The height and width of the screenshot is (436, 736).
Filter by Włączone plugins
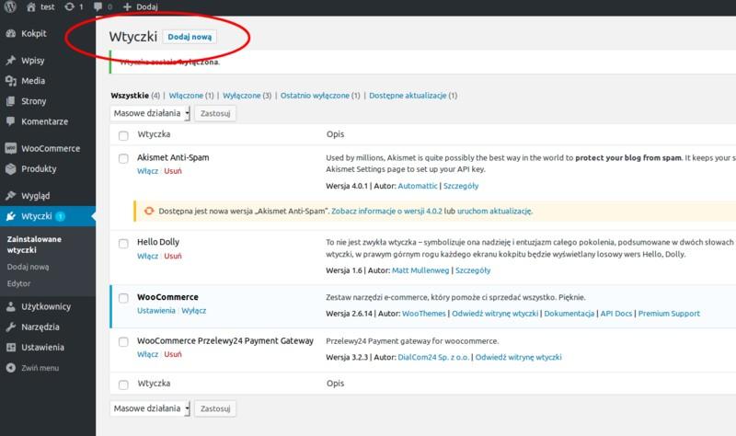coord(186,96)
